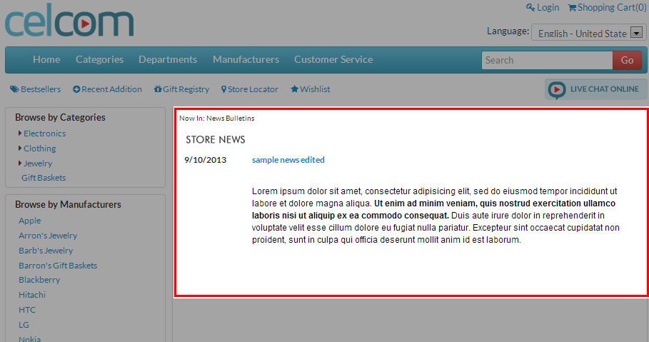Open the Manufacturers menu

(x=246, y=60)
